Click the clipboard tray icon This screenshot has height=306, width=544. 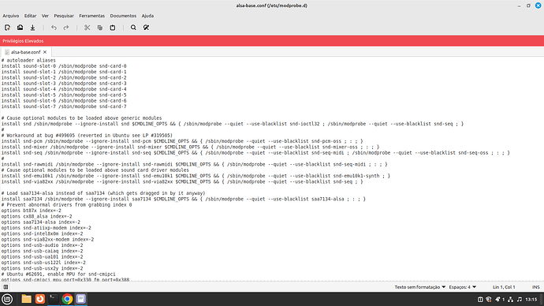coord(480,299)
